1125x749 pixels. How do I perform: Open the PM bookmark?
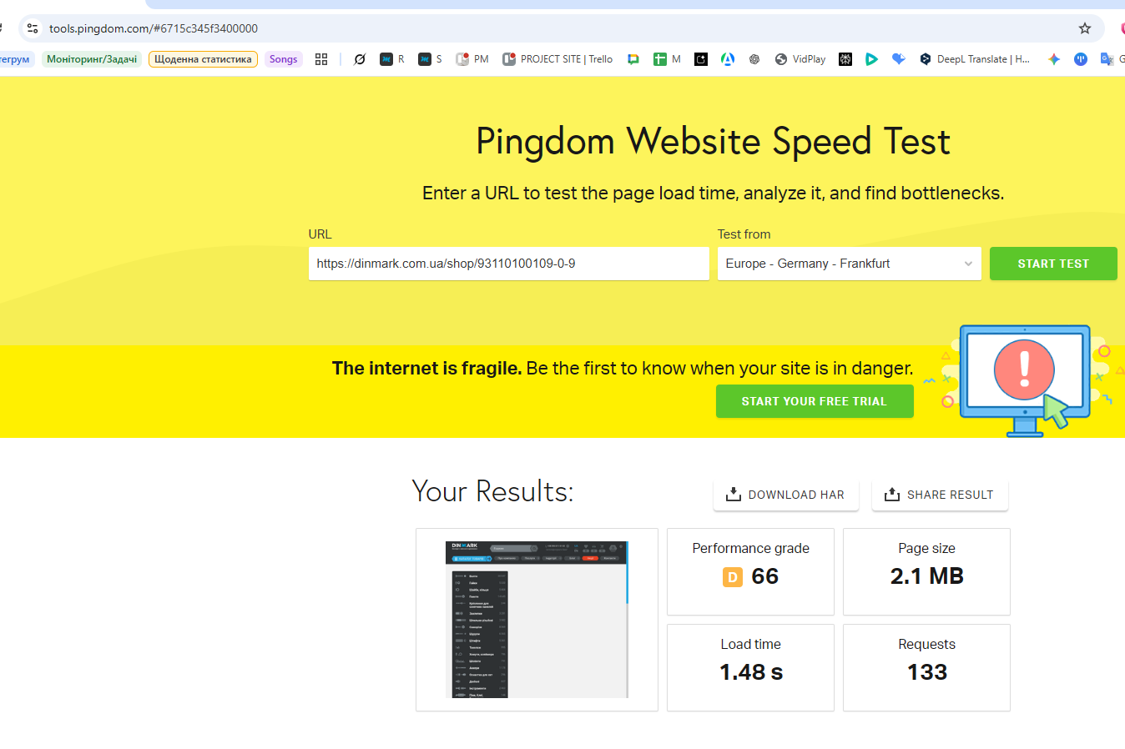(472, 59)
